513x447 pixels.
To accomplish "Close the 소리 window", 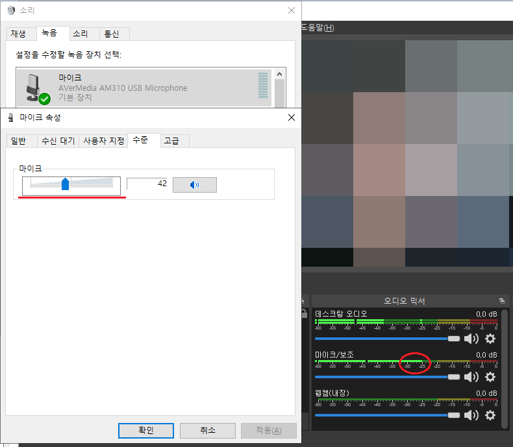I will [292, 10].
